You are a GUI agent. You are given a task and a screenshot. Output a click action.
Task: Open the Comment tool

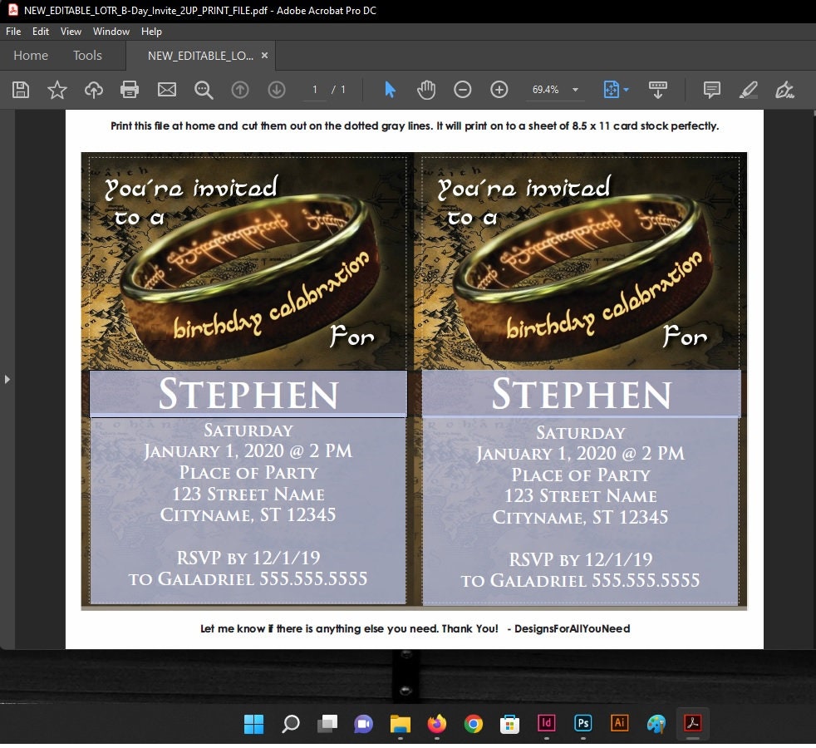[711, 90]
